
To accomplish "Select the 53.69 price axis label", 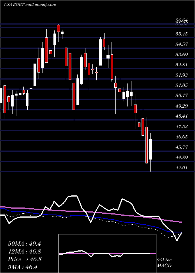I will click(x=182, y=55).
